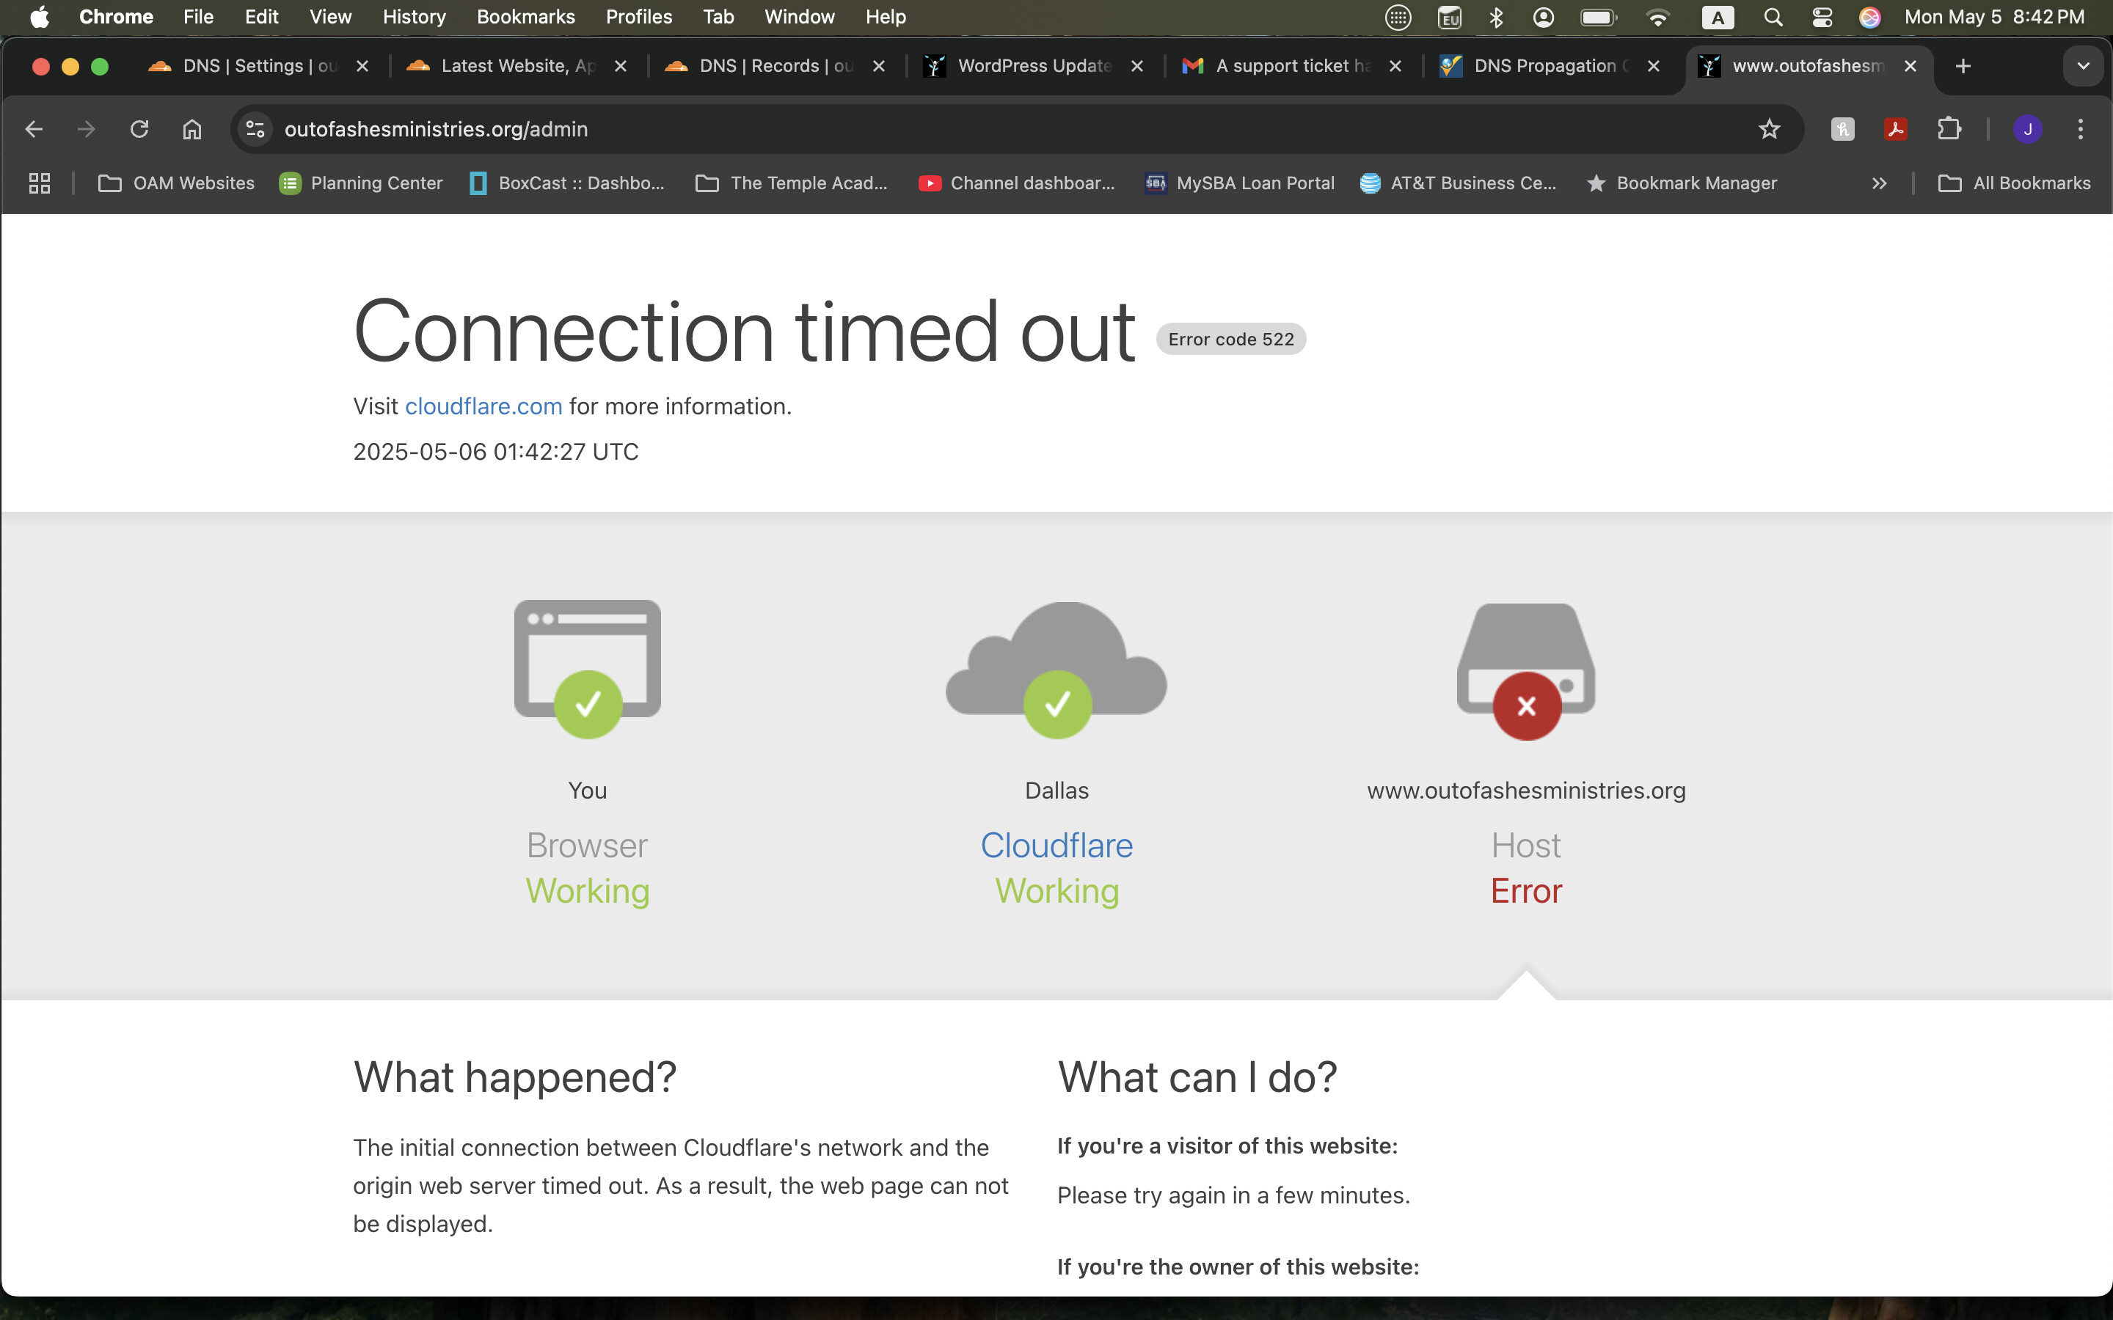
Task: Click the forward navigation arrow
Action: [x=86, y=129]
